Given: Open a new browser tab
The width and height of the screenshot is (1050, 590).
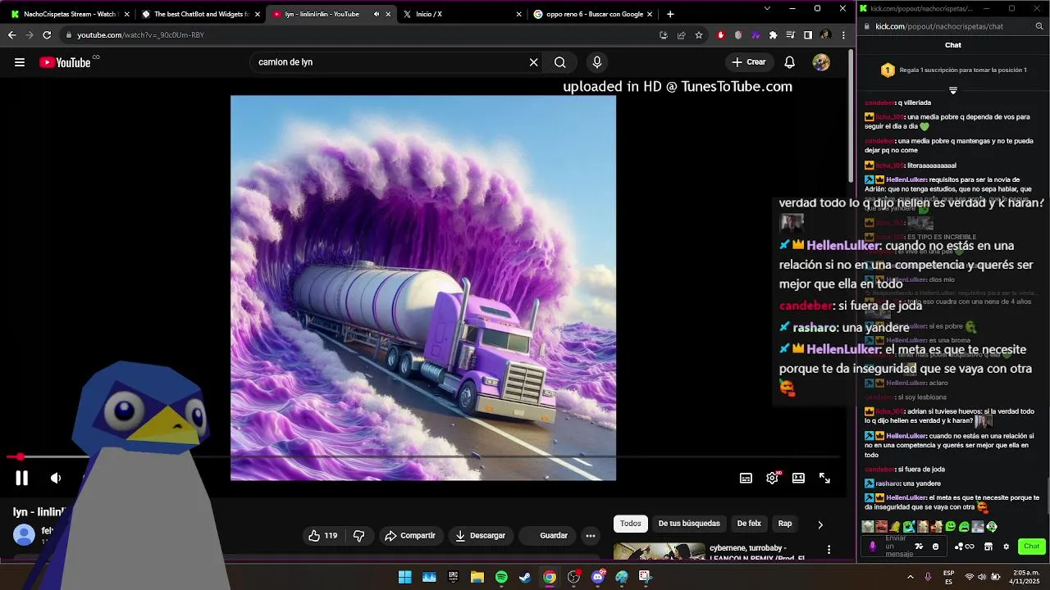Looking at the screenshot, I should click(670, 14).
